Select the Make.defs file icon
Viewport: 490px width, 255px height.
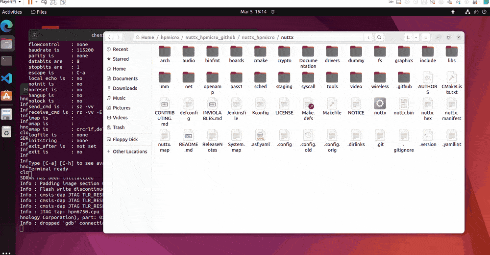[x=308, y=103]
